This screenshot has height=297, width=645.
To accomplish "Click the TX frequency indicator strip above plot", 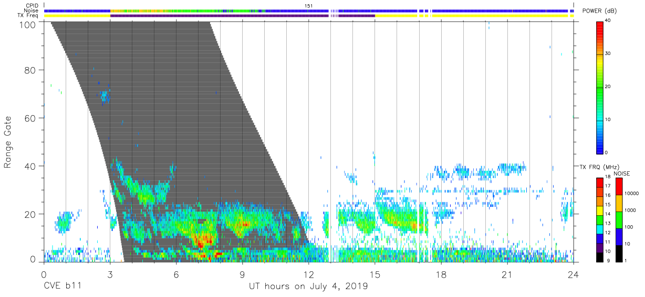I will click(x=309, y=16).
